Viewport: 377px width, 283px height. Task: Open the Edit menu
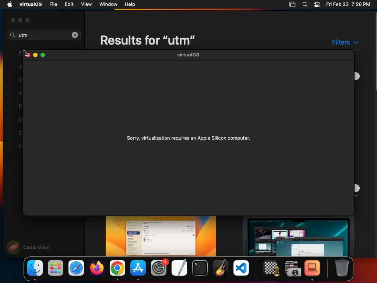pyautogui.click(x=69, y=4)
